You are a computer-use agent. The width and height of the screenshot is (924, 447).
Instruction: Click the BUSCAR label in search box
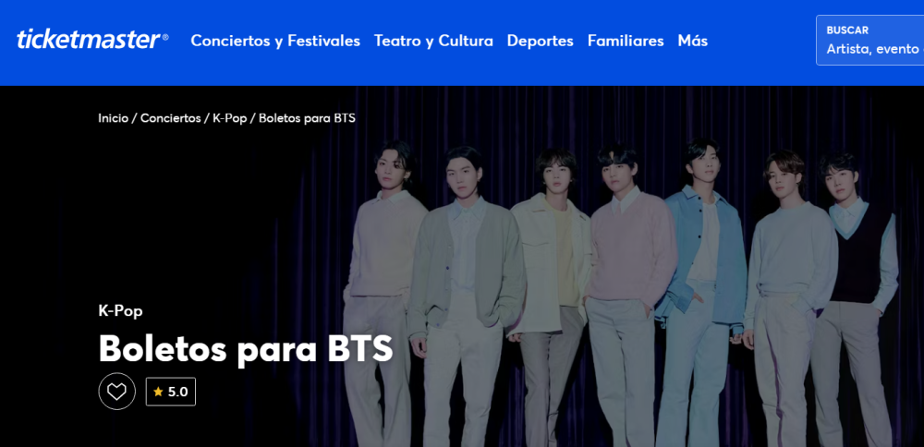click(847, 30)
